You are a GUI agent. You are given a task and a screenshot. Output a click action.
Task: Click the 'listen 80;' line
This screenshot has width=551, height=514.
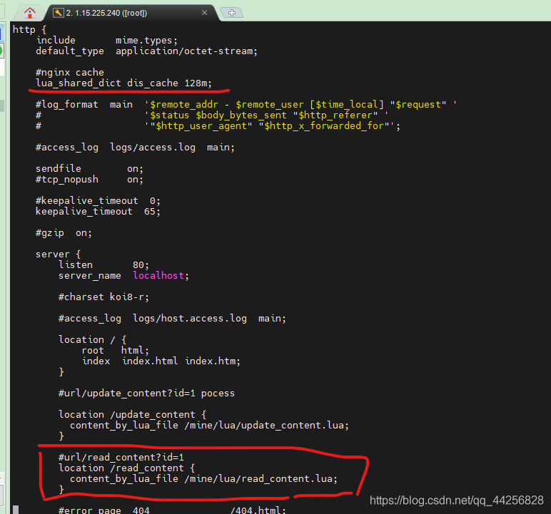tap(103, 265)
